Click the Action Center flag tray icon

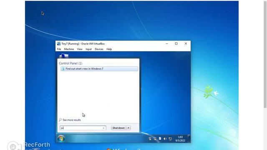point(160,139)
